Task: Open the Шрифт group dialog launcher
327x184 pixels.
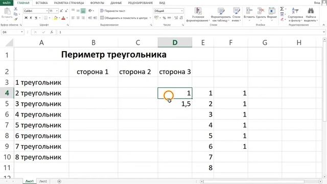Action: pyautogui.click(x=67, y=25)
